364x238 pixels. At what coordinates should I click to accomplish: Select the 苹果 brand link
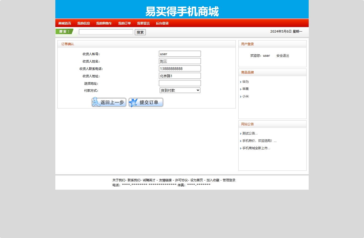click(246, 89)
